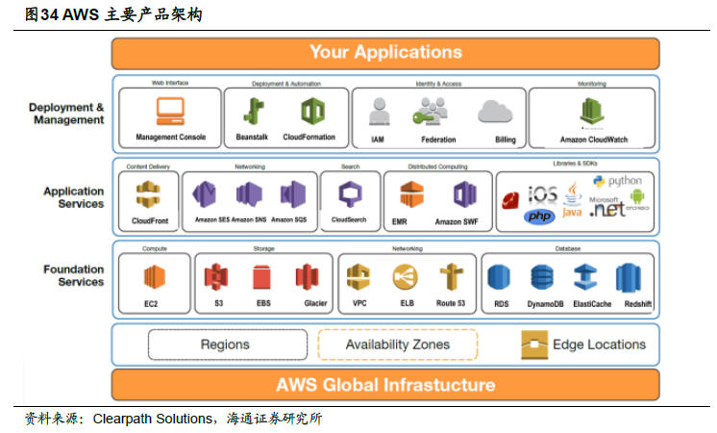
Task: Select the Glacier storage icon
Action: [x=308, y=279]
